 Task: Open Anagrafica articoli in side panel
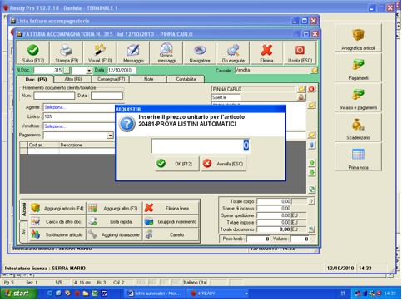click(358, 38)
